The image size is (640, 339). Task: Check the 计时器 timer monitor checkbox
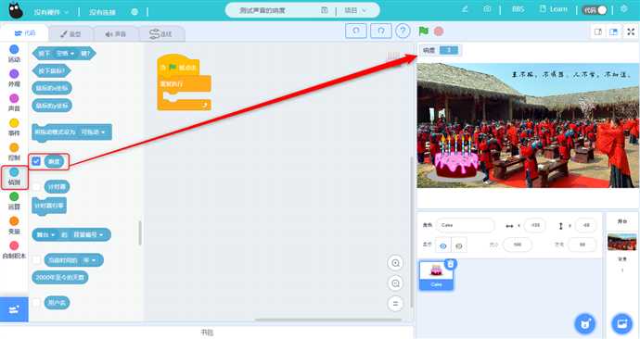(x=36, y=186)
